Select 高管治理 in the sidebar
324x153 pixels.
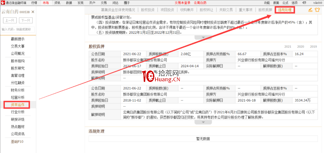pyautogui.click(x=18, y=76)
